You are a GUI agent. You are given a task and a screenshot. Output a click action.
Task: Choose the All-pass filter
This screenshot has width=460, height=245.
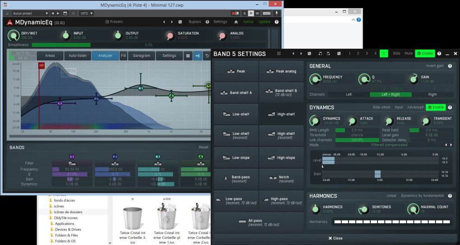tap(259, 222)
